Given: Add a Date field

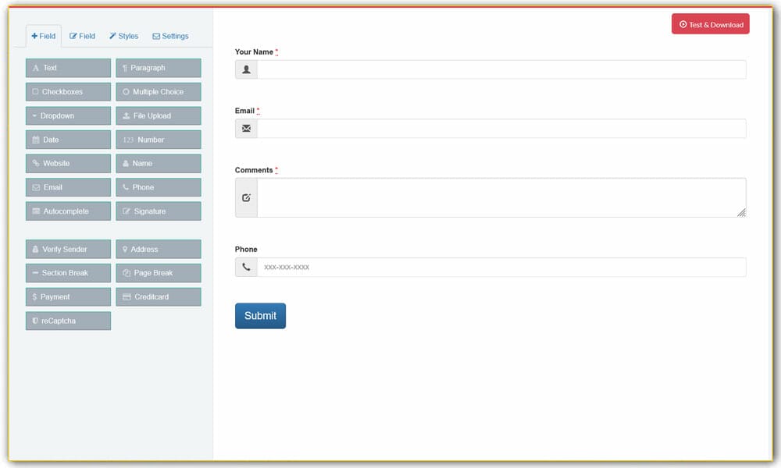Looking at the screenshot, I should click(68, 140).
